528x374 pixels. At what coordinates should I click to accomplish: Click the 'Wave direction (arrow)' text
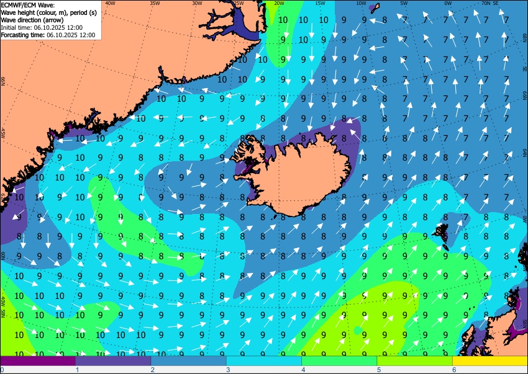point(32,20)
